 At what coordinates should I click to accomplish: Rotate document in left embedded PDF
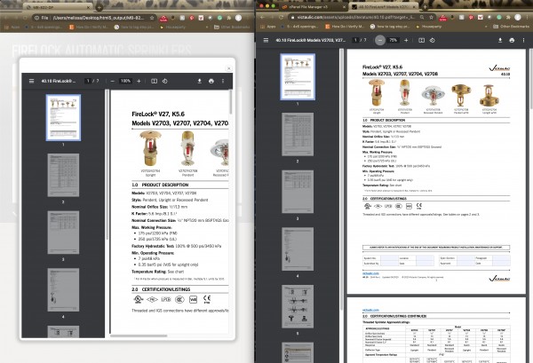coord(165,81)
